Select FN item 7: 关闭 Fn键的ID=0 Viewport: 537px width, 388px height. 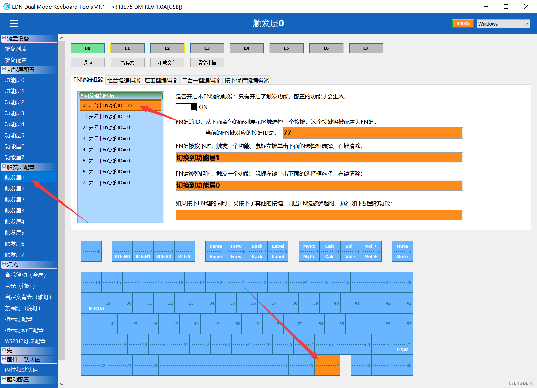(121, 183)
